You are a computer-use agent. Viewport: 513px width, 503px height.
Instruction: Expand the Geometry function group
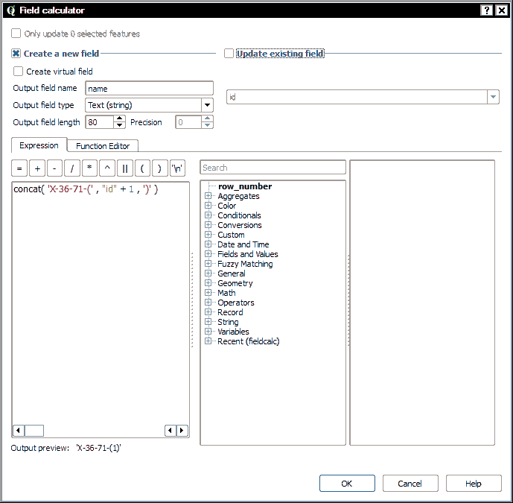coord(208,283)
